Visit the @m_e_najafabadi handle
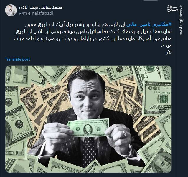This screenshot has width=188, height=177. point(36,13)
